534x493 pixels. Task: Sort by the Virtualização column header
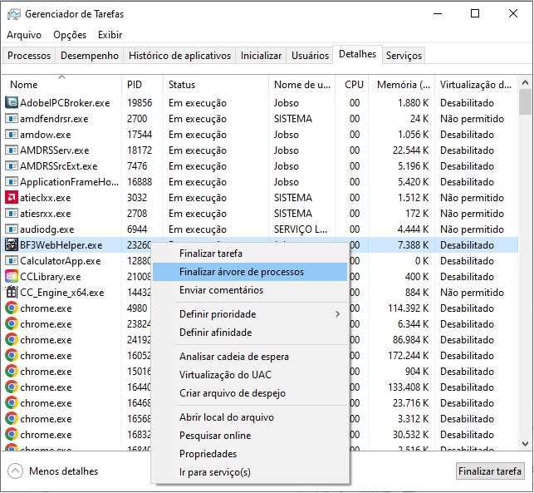pos(477,85)
